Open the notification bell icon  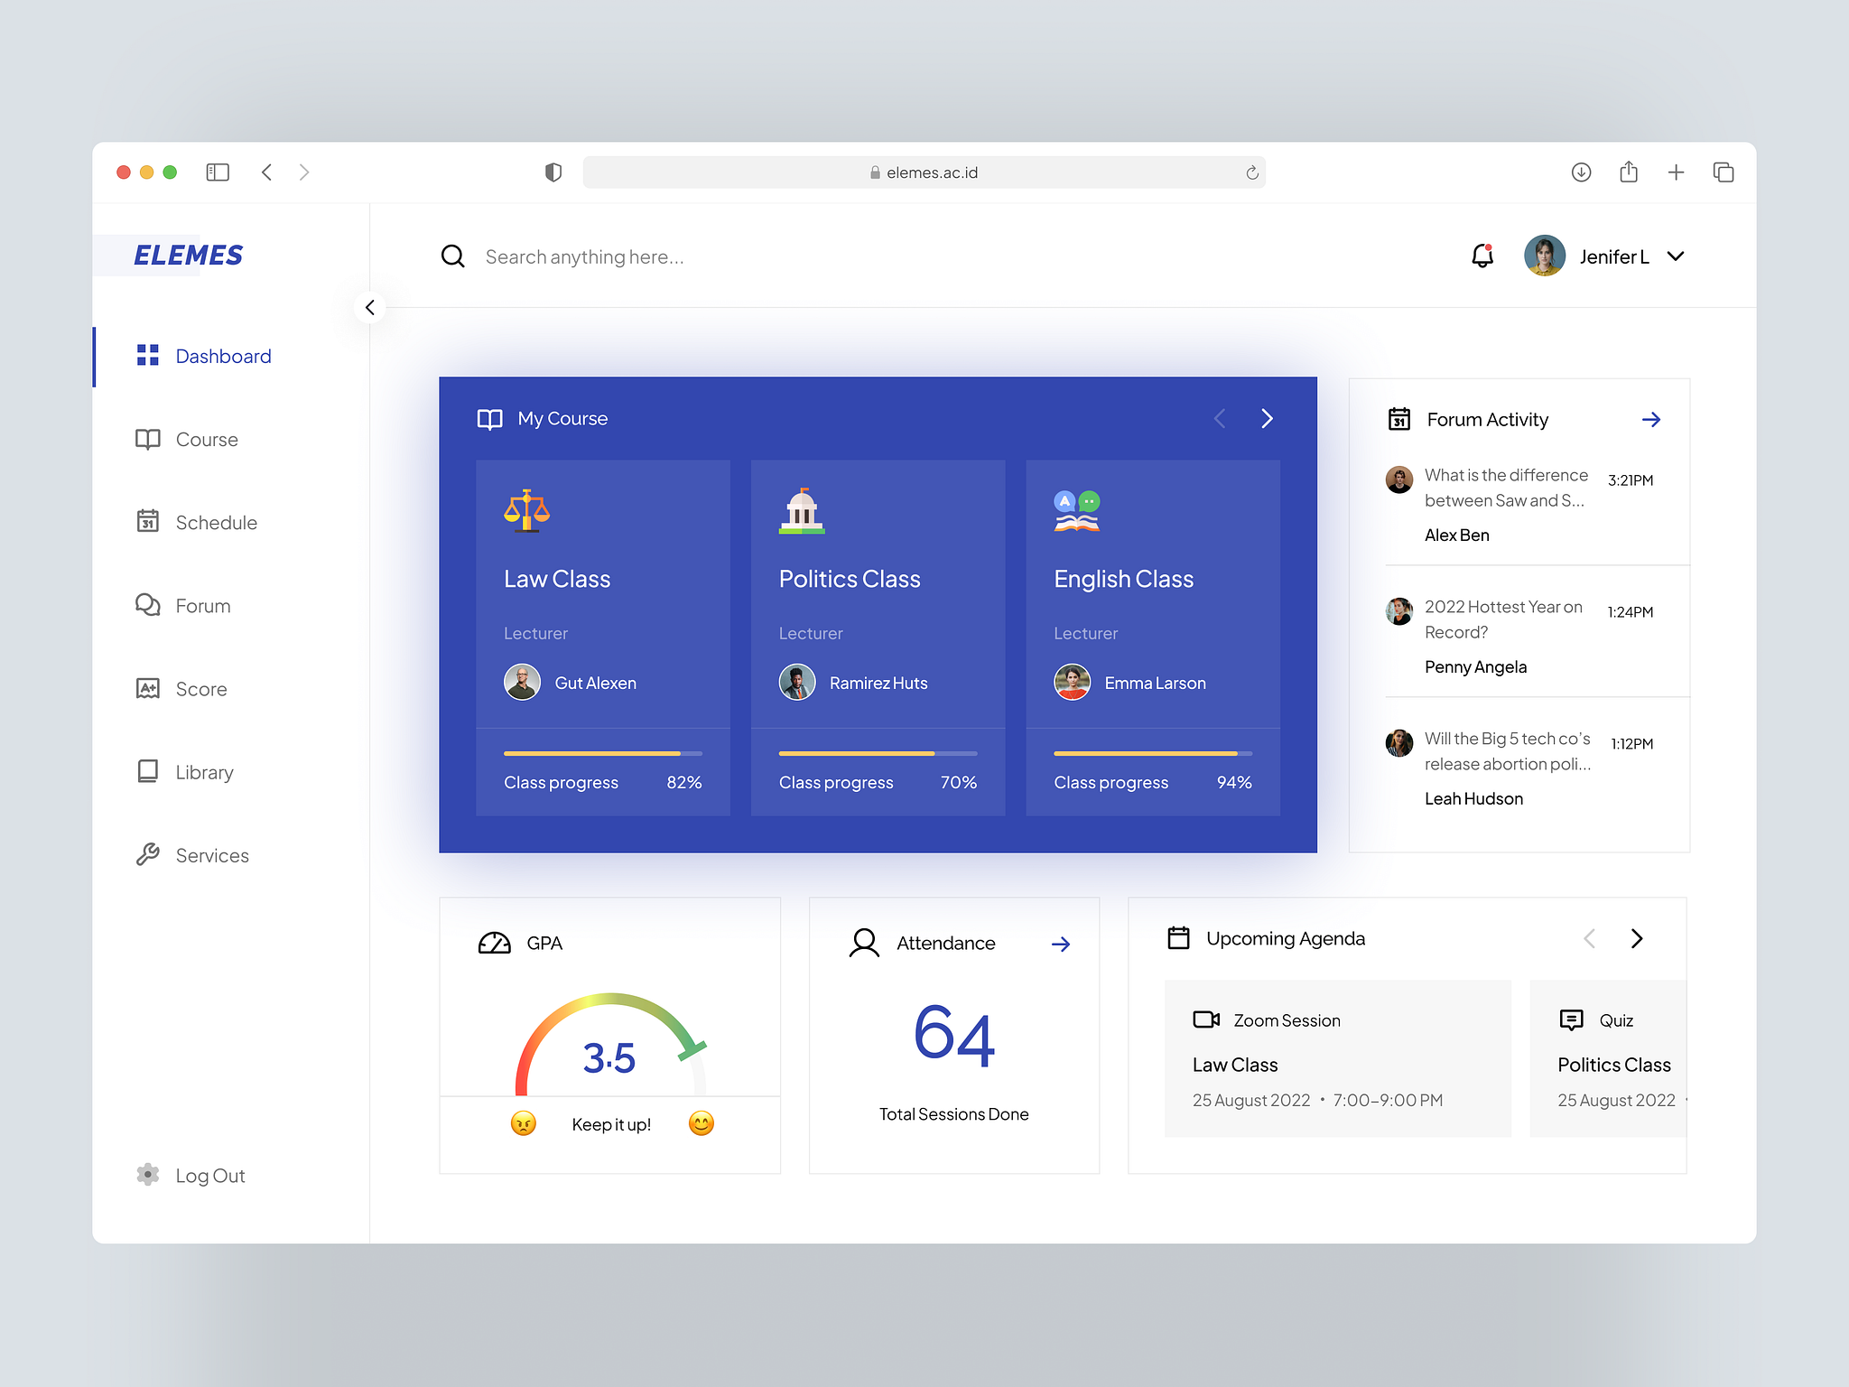(x=1481, y=256)
